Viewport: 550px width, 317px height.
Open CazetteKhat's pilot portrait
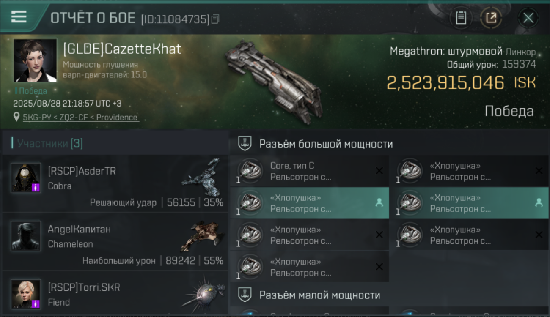[35, 60]
